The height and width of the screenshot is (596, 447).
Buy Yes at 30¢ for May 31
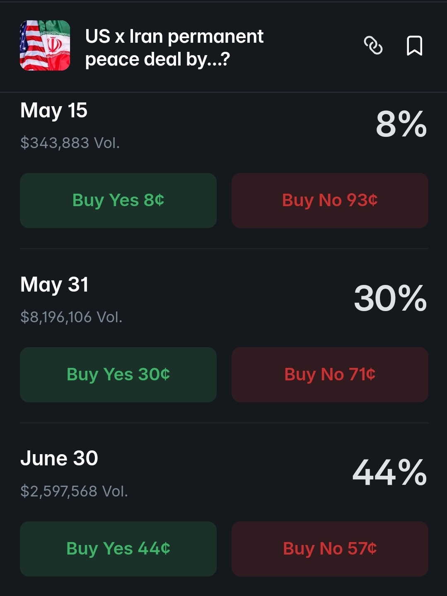pyautogui.click(x=118, y=375)
